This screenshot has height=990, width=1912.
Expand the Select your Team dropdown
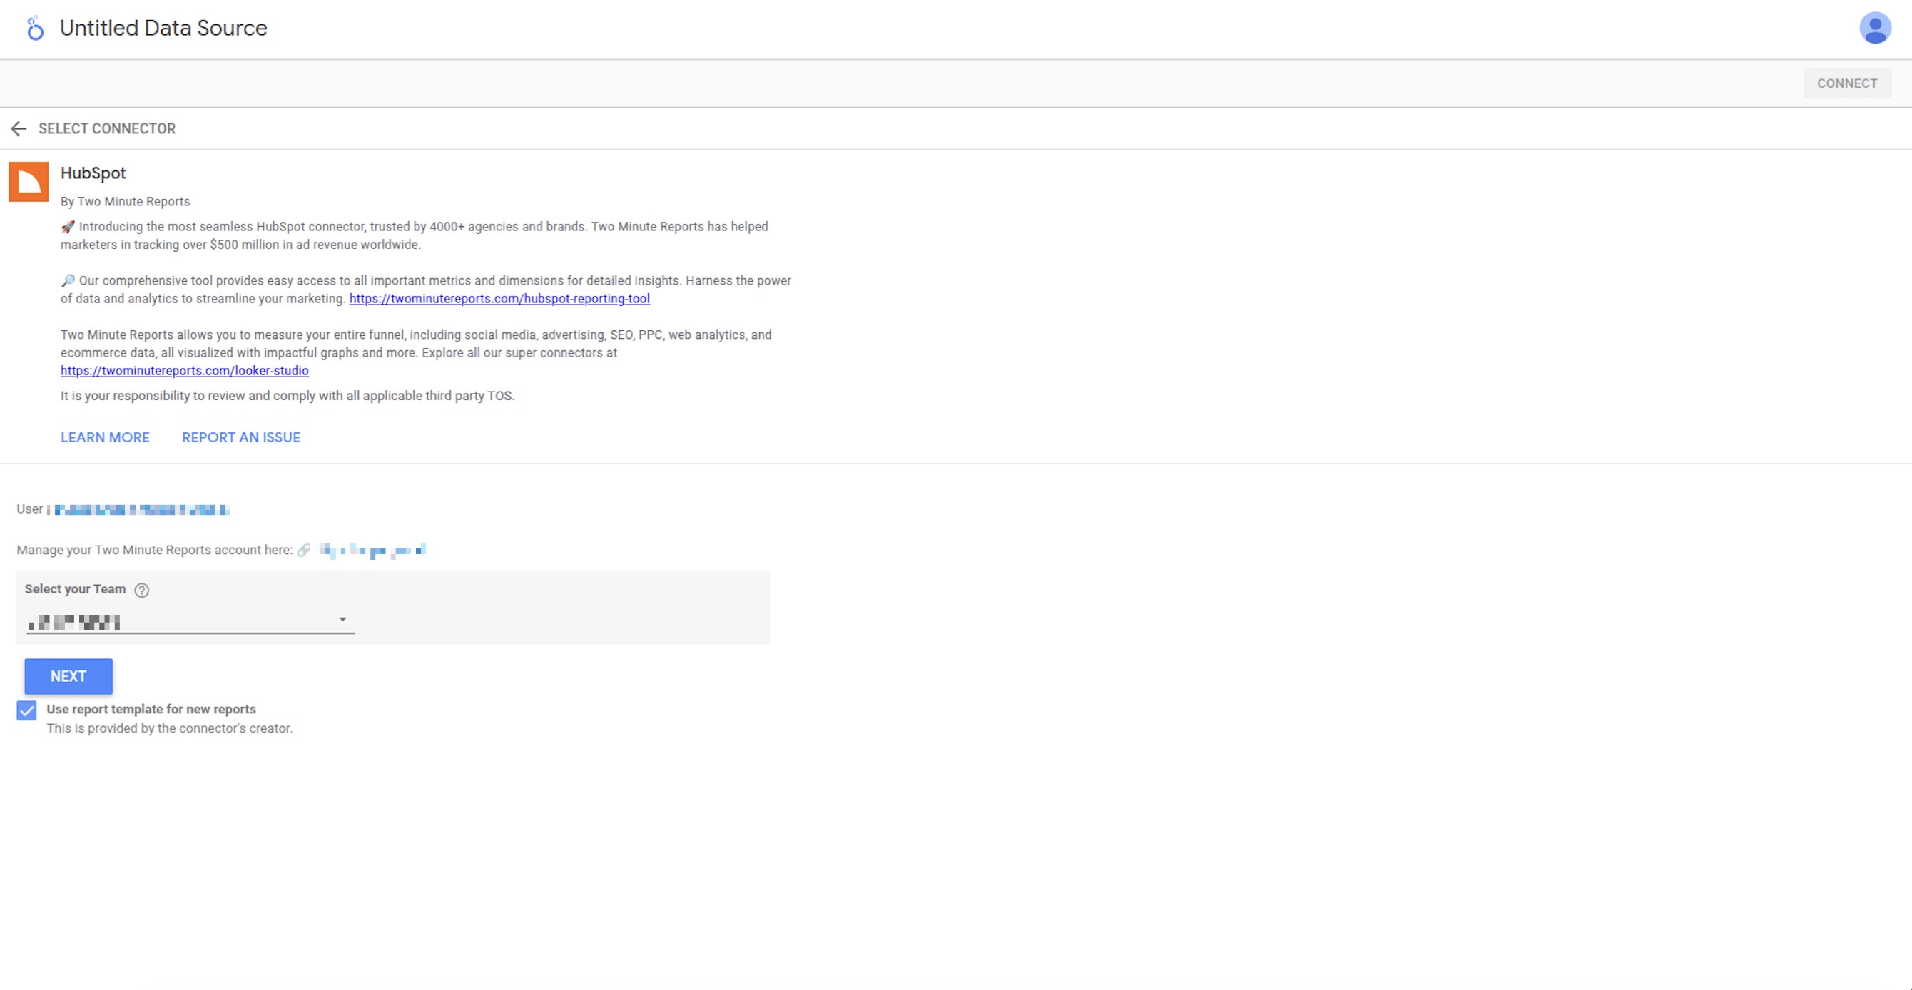190,621
